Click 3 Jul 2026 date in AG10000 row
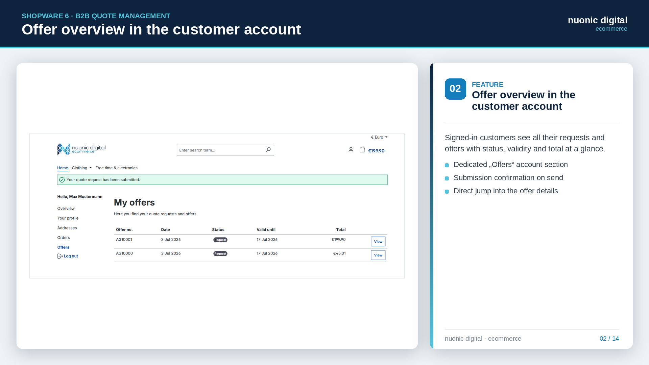The width and height of the screenshot is (649, 365). (171, 253)
